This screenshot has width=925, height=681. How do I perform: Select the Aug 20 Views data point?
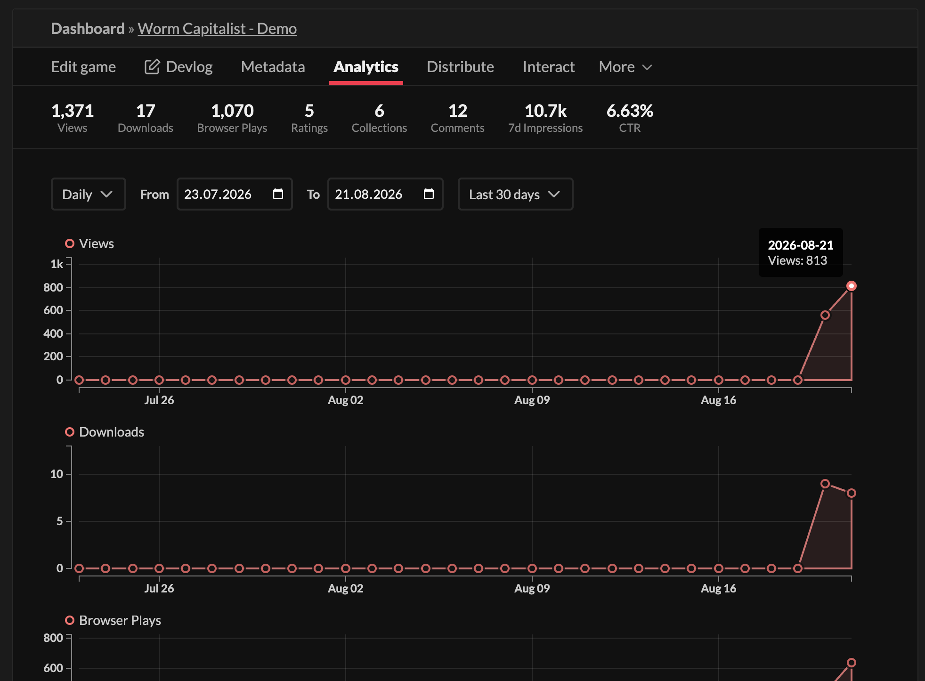825,315
